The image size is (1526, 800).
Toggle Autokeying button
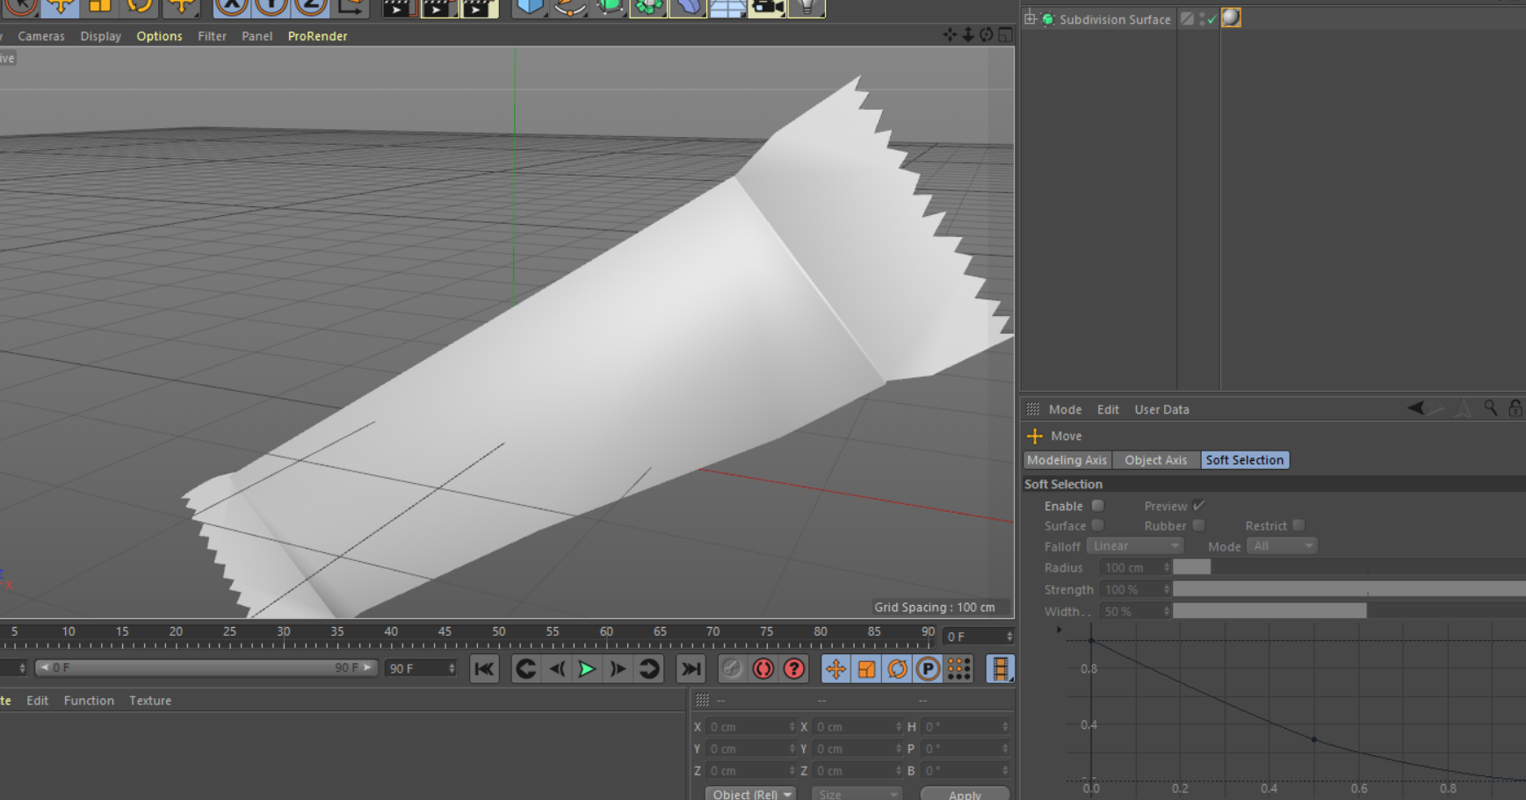[x=763, y=669]
